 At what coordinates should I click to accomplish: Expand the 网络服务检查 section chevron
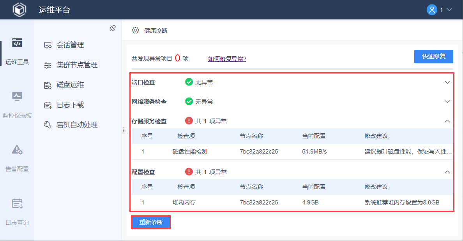pyautogui.click(x=447, y=102)
